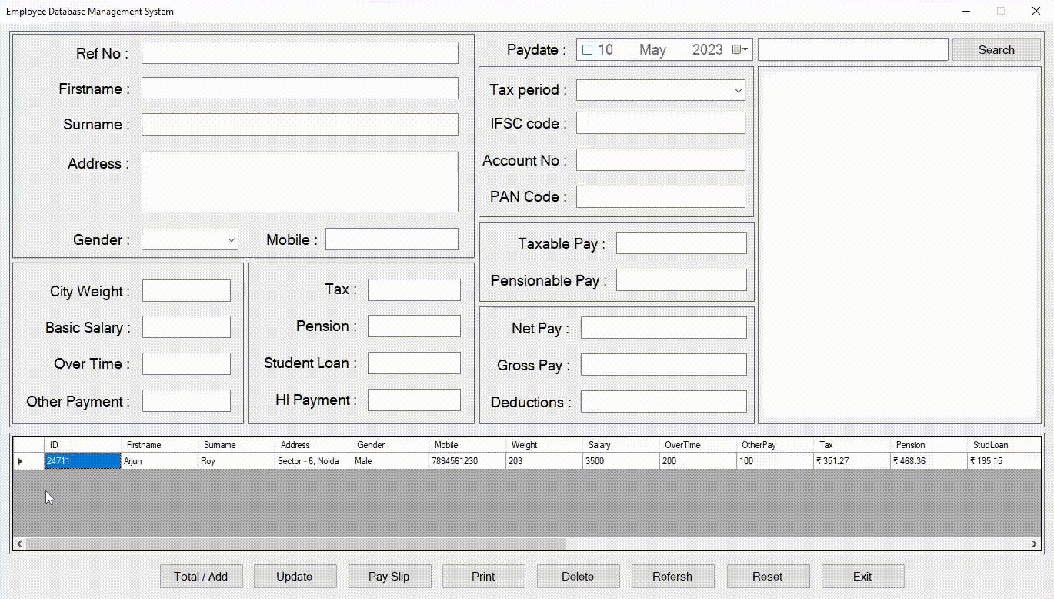This screenshot has height=599, width=1054.
Task: Click the IFSC code field
Action: pyautogui.click(x=661, y=123)
